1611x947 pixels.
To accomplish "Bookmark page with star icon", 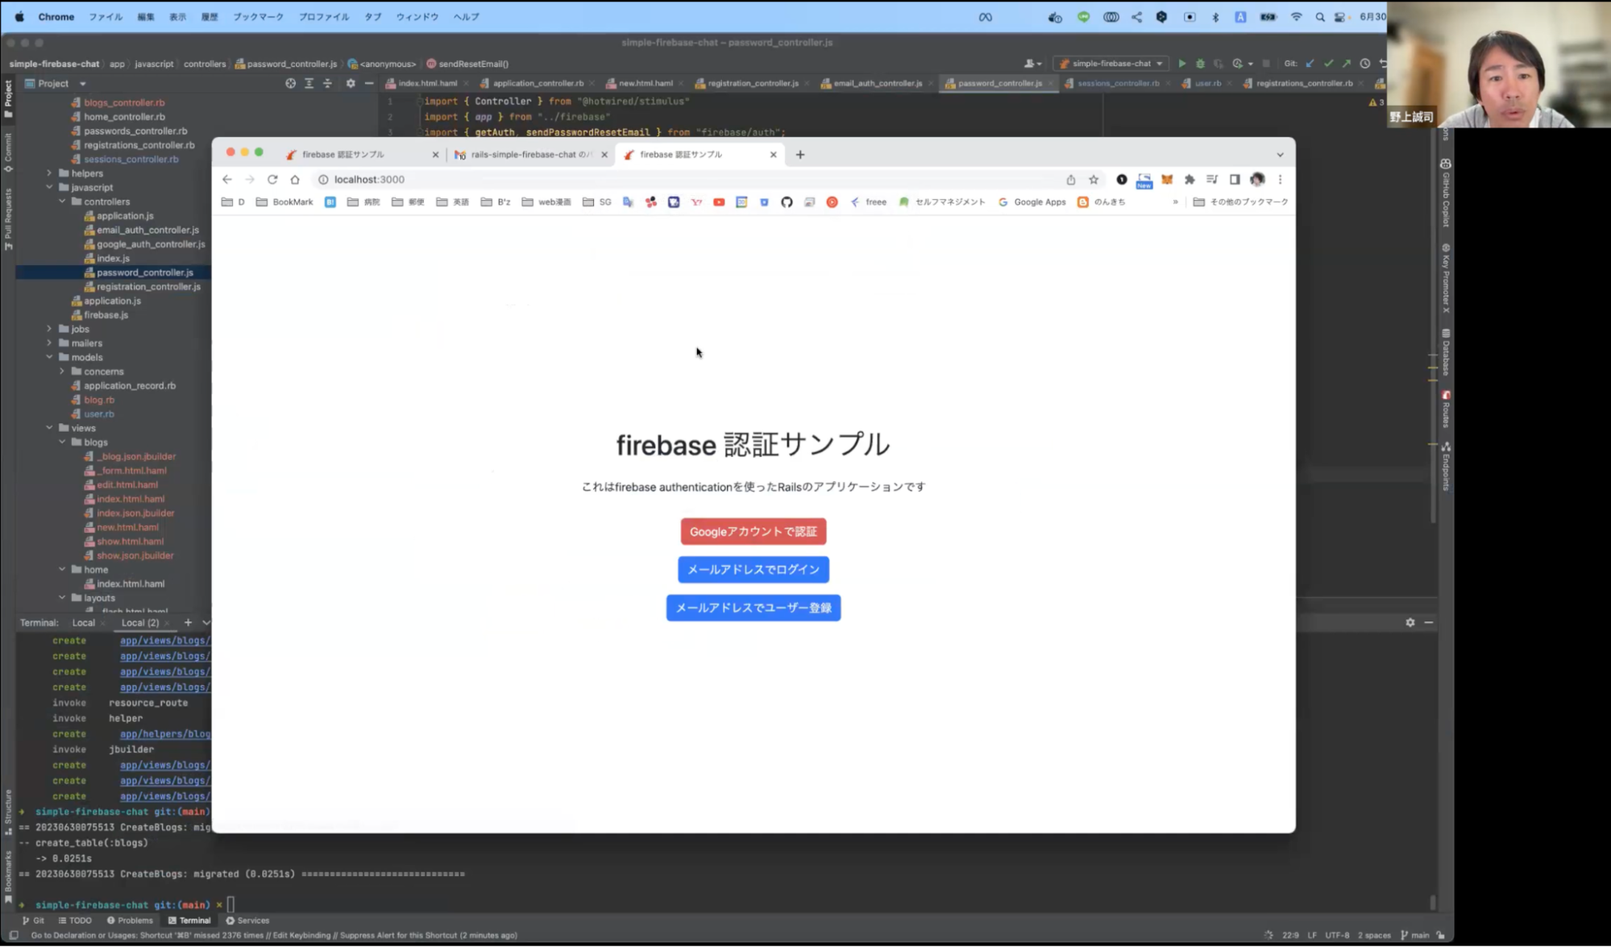I will pos(1094,180).
